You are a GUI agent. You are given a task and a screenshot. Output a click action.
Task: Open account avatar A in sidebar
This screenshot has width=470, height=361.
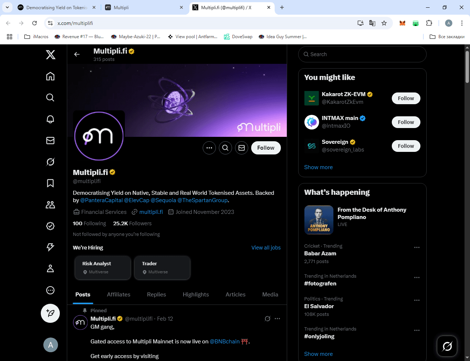[51, 345]
